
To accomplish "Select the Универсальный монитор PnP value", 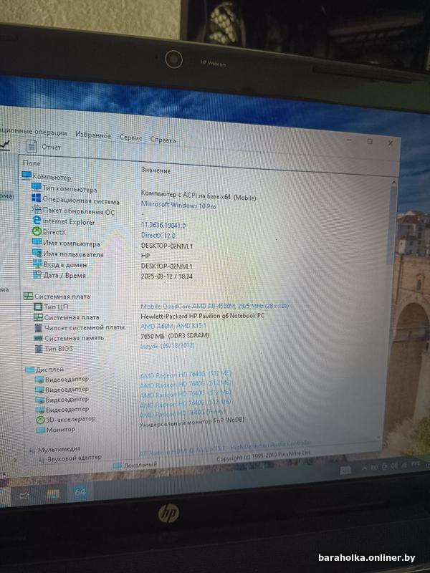I will (x=191, y=422).
